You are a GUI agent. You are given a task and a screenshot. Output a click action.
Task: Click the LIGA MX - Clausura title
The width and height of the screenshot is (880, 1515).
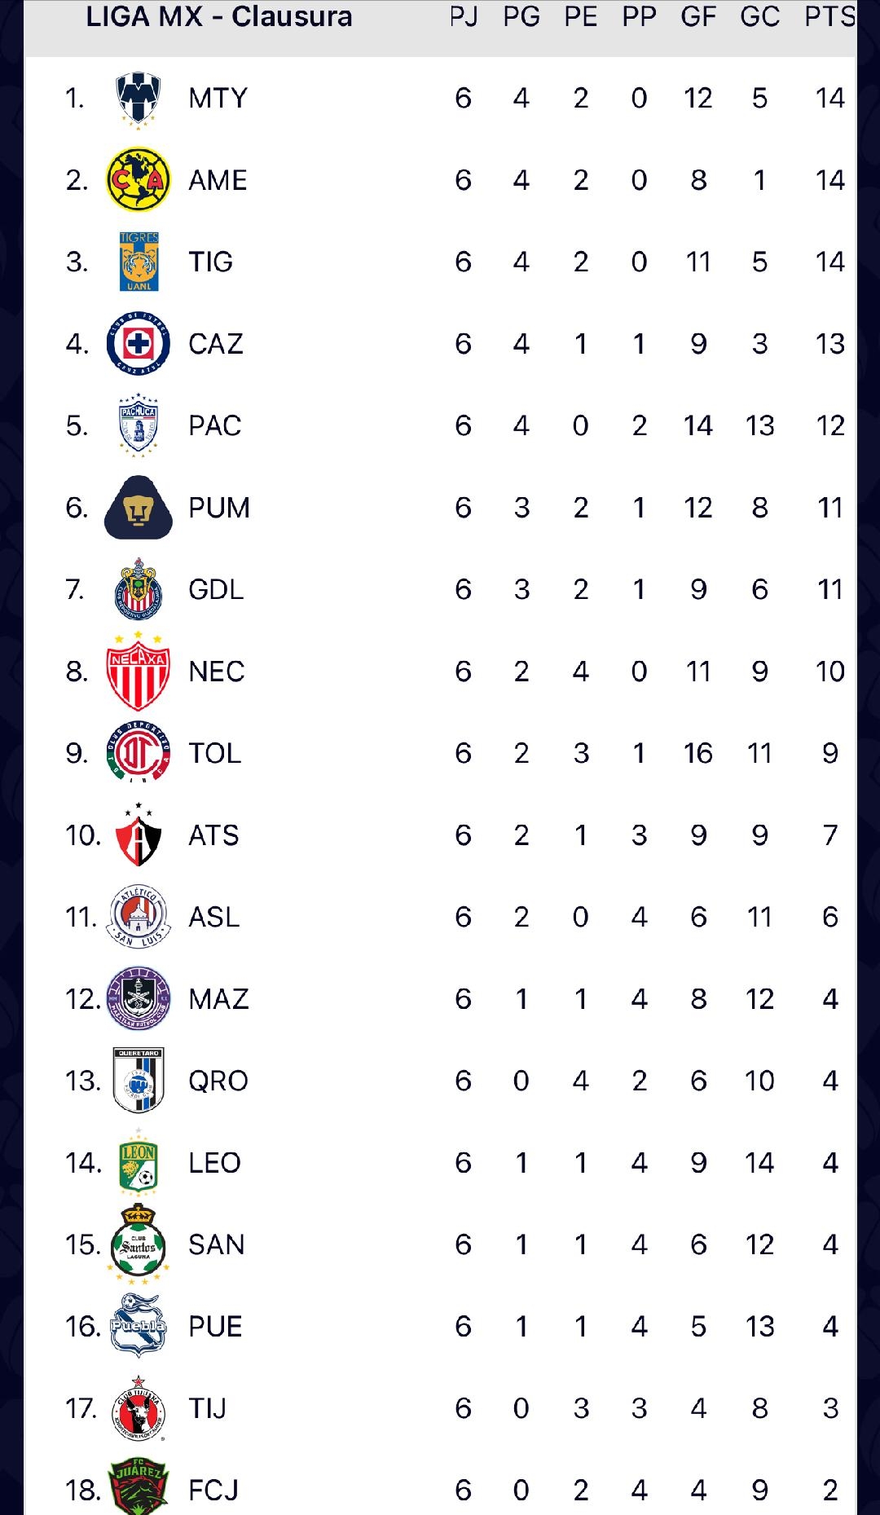219,16
